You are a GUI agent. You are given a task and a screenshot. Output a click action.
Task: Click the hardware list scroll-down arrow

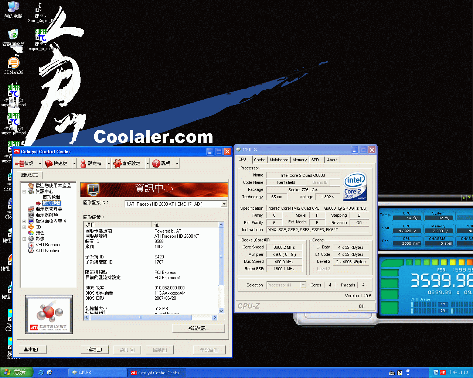click(x=221, y=311)
